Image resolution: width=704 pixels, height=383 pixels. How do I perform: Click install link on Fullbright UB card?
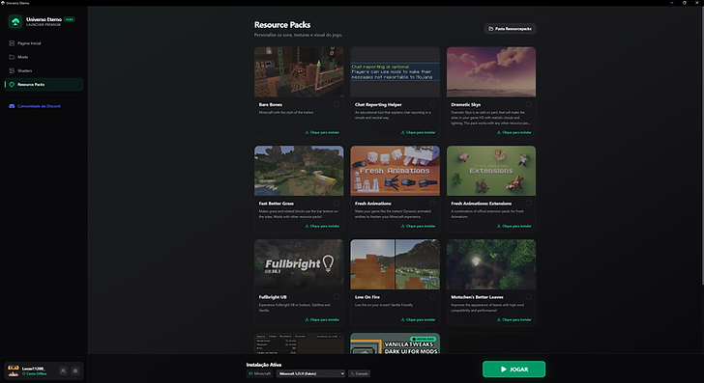322,320
